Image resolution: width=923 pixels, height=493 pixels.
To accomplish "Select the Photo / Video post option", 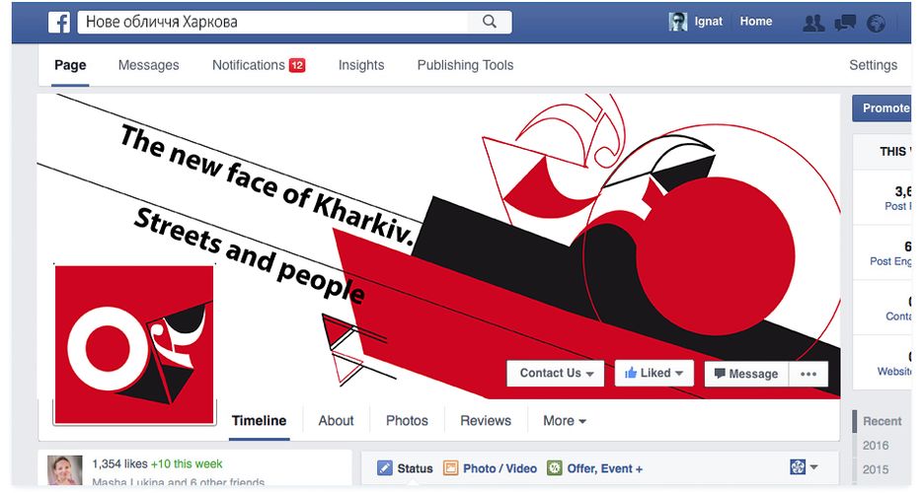I will (491, 468).
